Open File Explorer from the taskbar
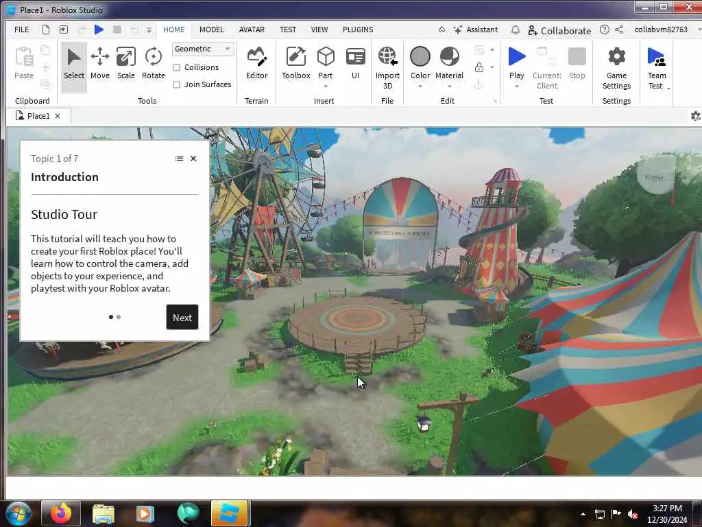 (x=104, y=513)
